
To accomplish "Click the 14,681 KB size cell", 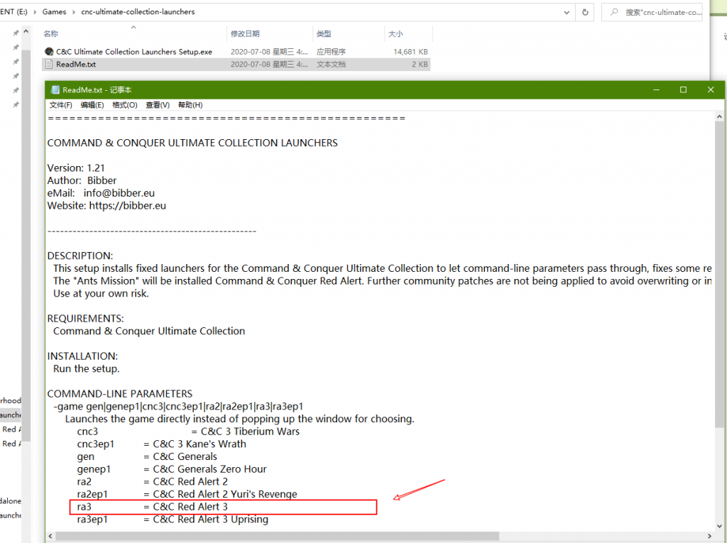I will (x=410, y=52).
